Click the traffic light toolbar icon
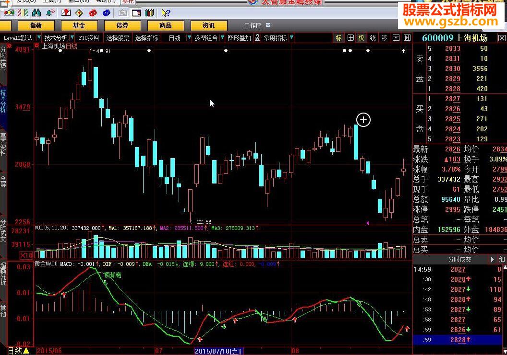The height and width of the screenshot is (355, 507). pyautogui.click(x=9, y=13)
